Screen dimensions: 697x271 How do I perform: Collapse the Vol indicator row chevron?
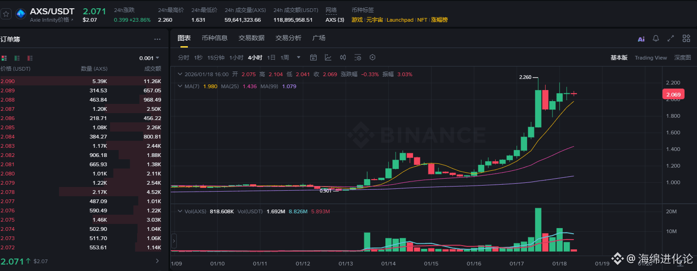click(180, 211)
